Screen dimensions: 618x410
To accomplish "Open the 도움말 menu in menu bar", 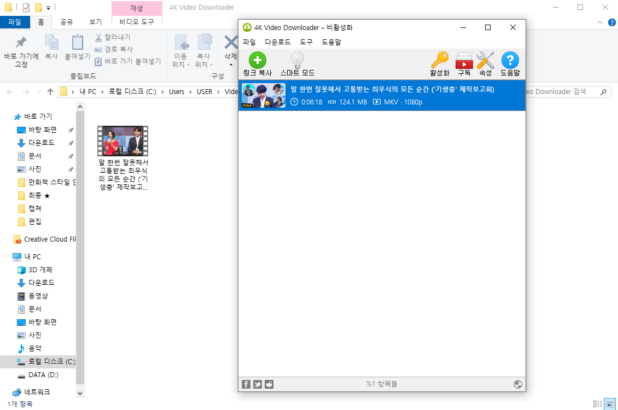I will [331, 42].
